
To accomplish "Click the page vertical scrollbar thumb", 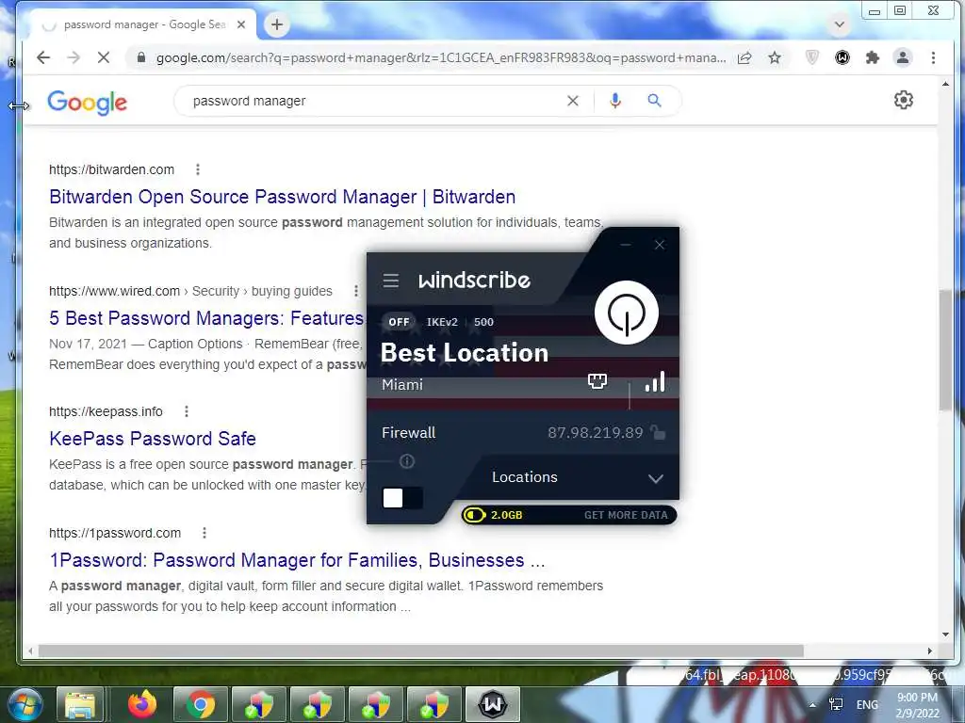I will click(x=946, y=349).
